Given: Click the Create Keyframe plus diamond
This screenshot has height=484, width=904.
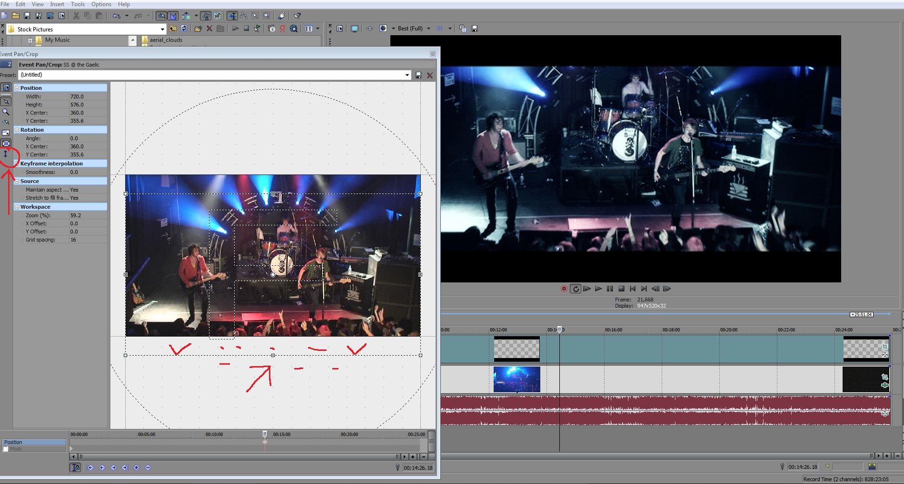Looking at the screenshot, I should [x=136, y=467].
